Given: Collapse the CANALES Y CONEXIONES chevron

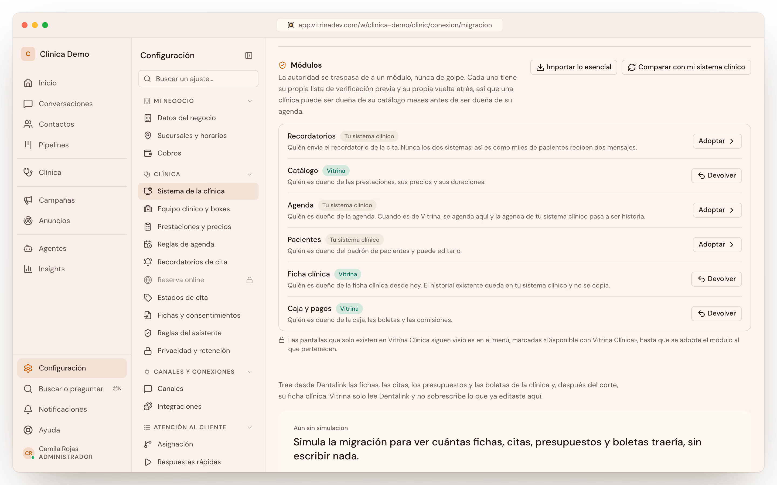Looking at the screenshot, I should pos(250,372).
